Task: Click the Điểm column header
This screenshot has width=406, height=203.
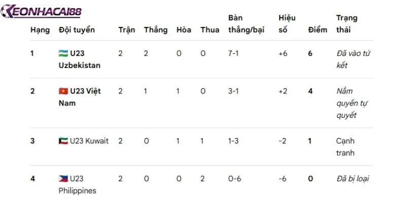Action: pyautogui.click(x=318, y=30)
